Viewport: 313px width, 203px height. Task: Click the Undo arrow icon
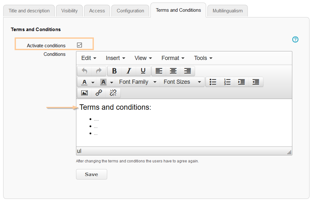coord(84,71)
